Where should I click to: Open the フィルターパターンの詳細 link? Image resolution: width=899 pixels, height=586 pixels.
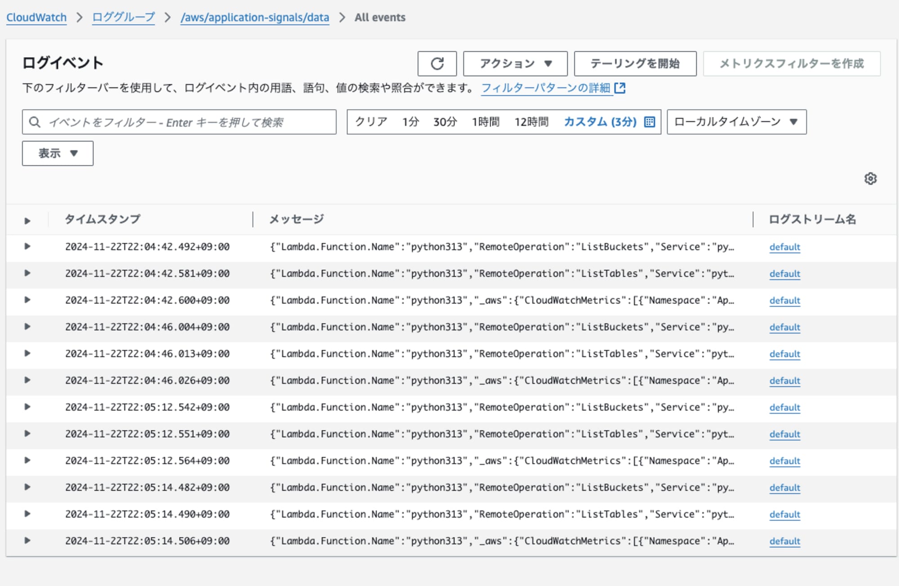pyautogui.click(x=546, y=88)
